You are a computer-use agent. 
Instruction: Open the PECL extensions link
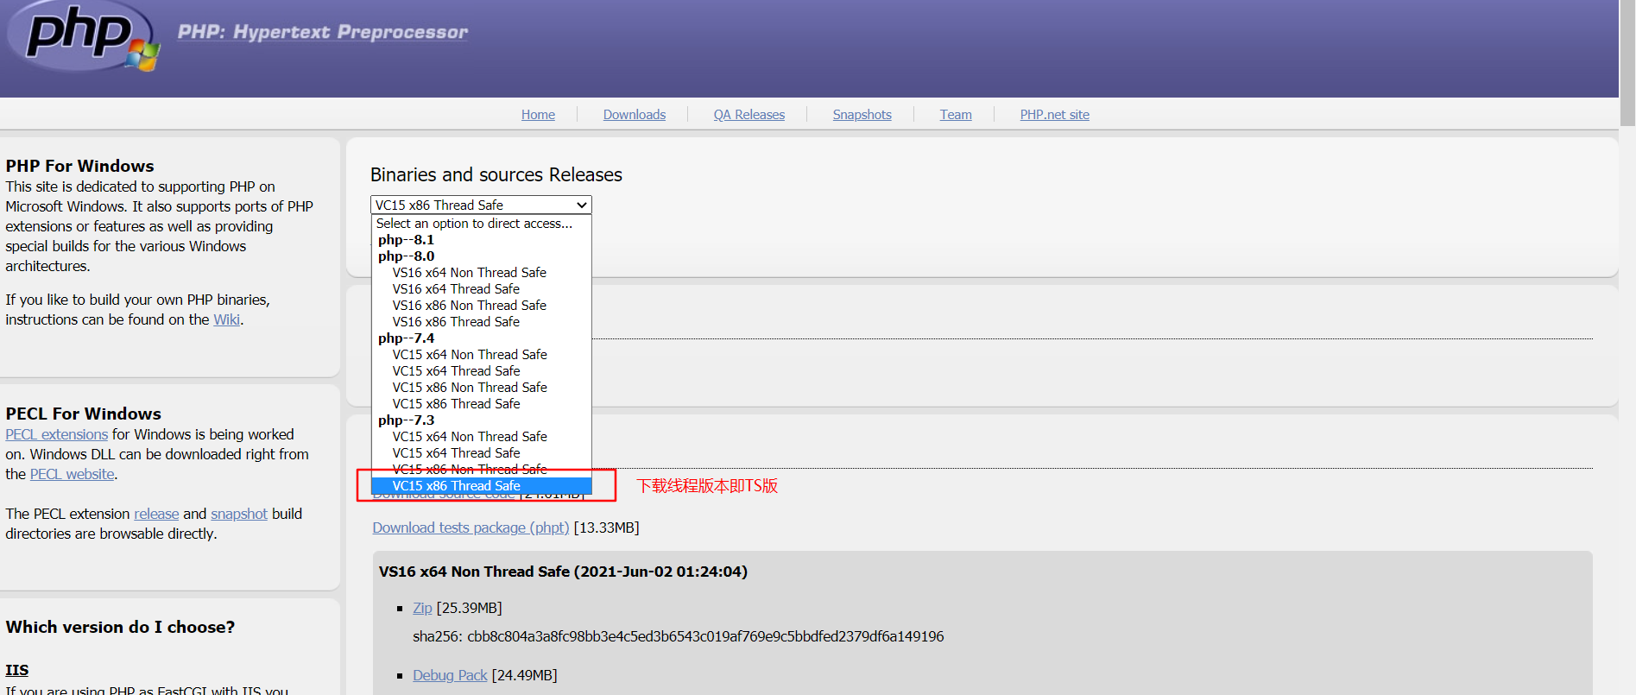[x=57, y=434]
